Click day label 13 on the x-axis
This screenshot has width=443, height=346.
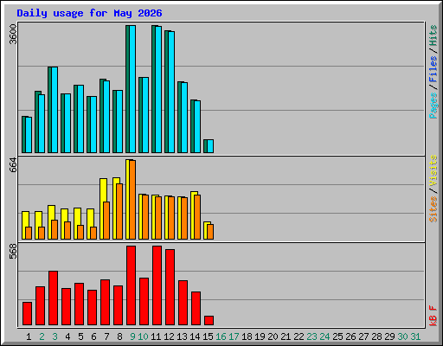point(182,336)
